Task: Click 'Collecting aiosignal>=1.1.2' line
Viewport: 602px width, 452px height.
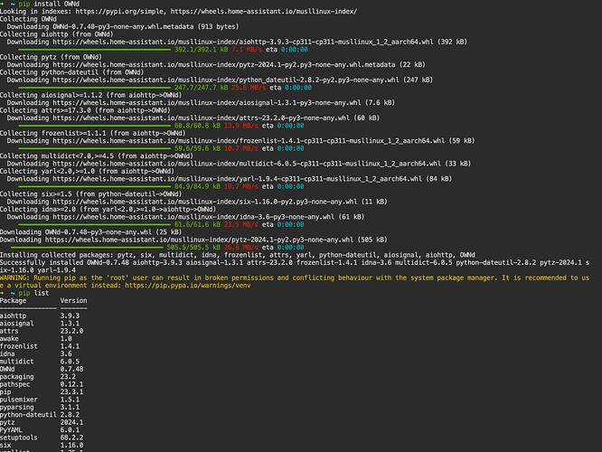Action: point(91,95)
